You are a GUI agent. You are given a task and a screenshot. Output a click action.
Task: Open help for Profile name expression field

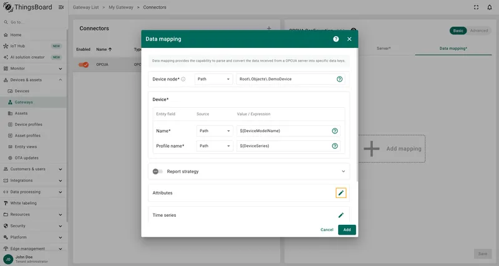coord(335,146)
